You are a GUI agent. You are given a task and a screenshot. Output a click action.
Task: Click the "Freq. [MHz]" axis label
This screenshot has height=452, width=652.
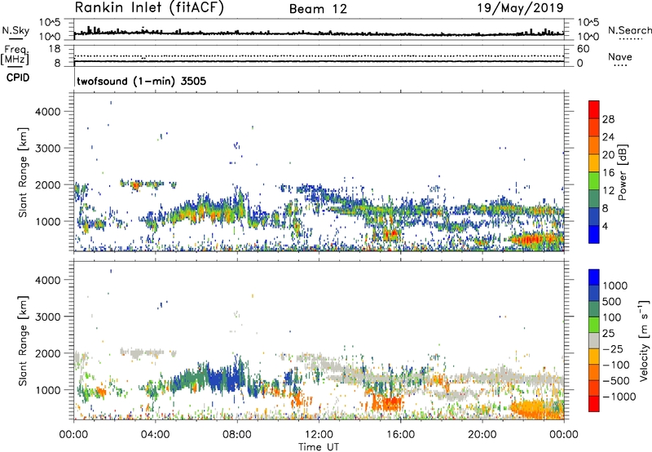pyautogui.click(x=15, y=55)
